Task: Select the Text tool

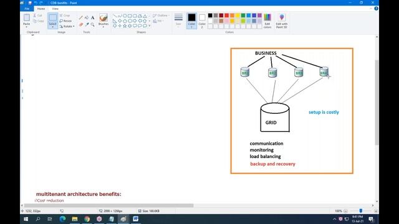Action: (x=93, y=17)
